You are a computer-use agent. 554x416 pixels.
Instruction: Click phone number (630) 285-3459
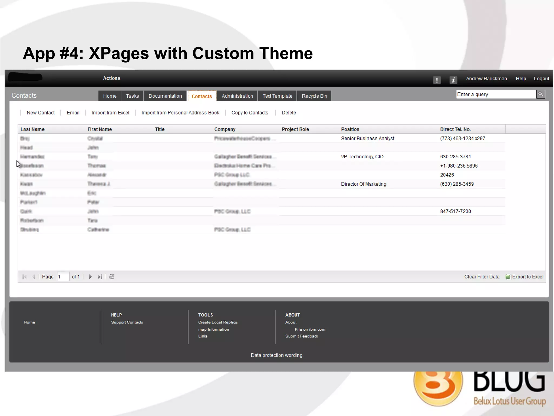(457, 184)
